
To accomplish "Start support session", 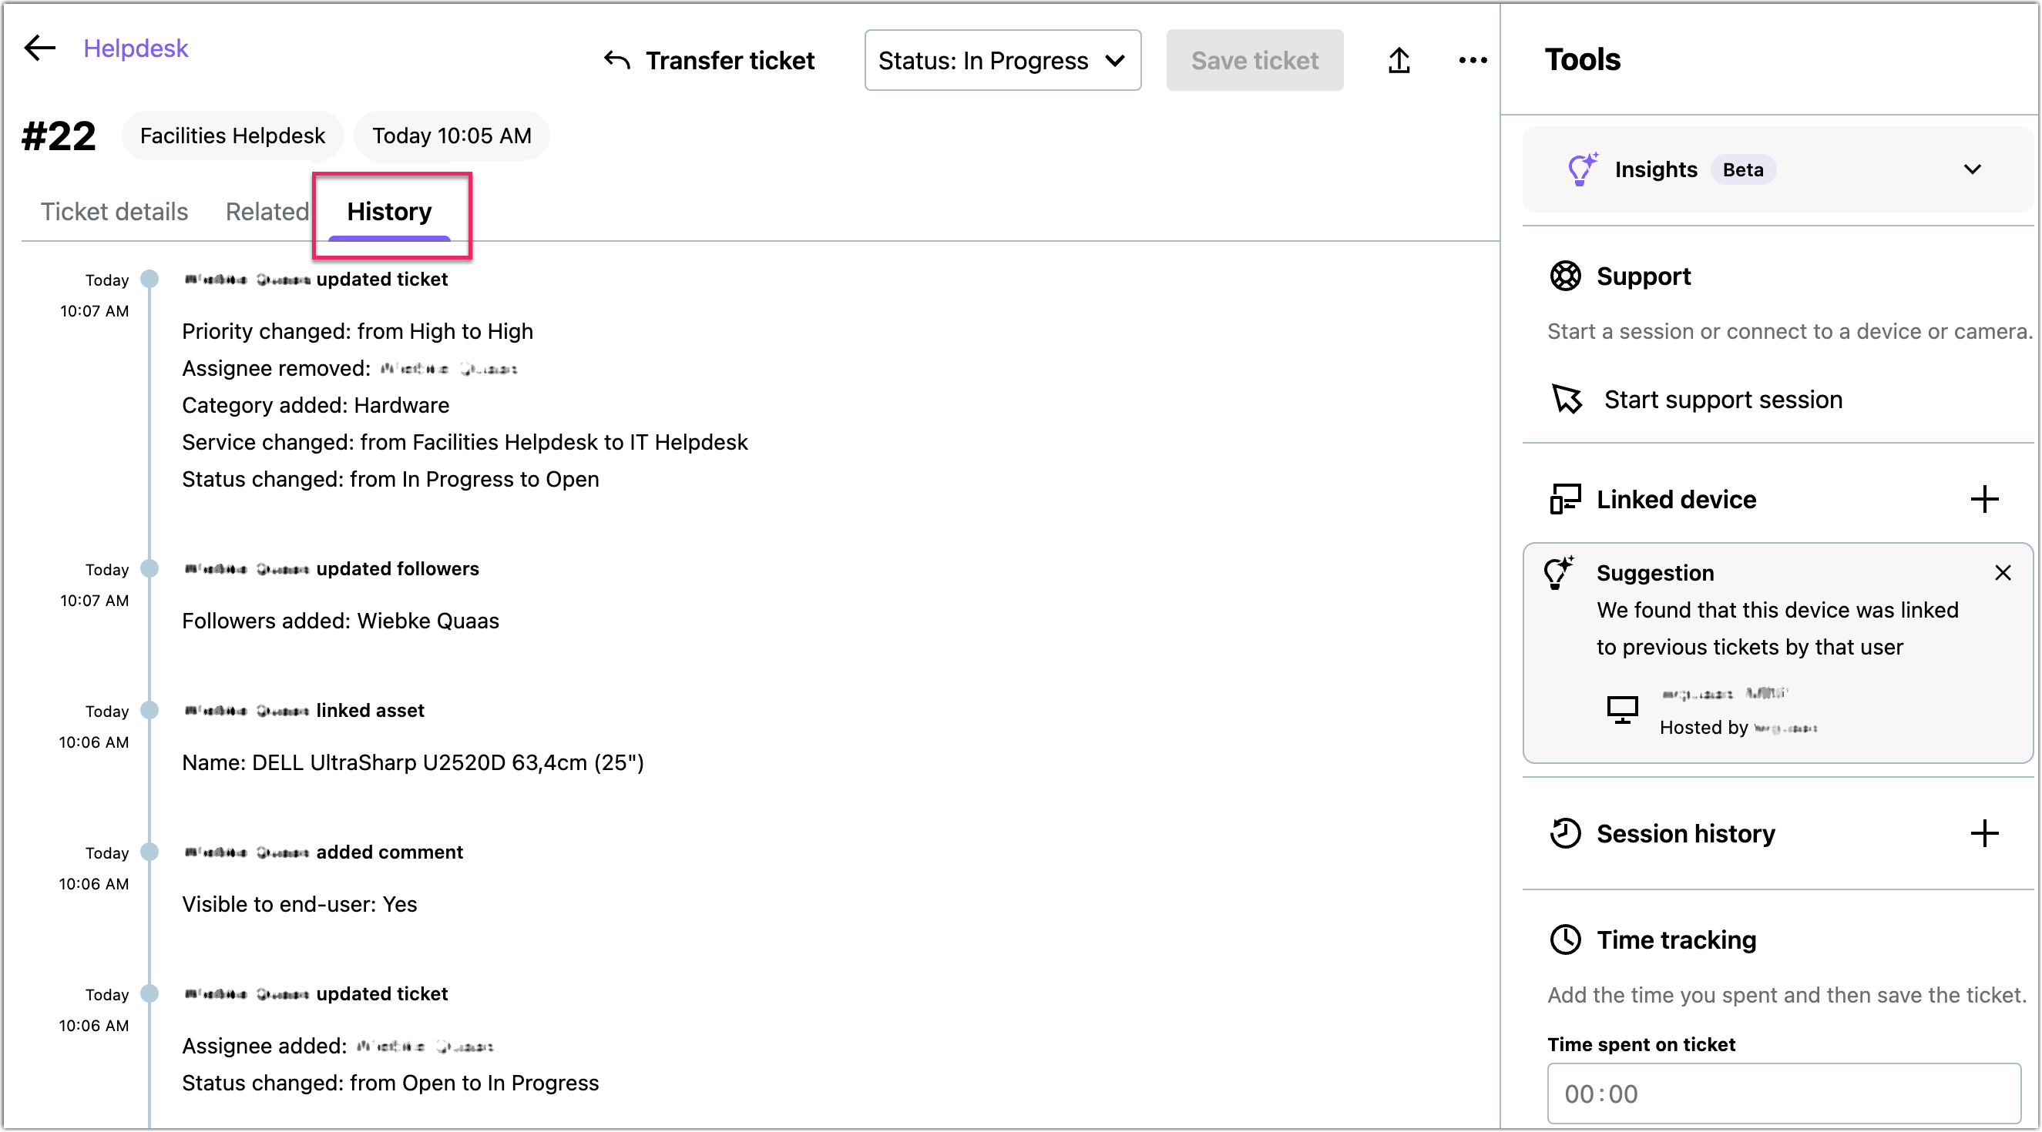I will (1722, 399).
